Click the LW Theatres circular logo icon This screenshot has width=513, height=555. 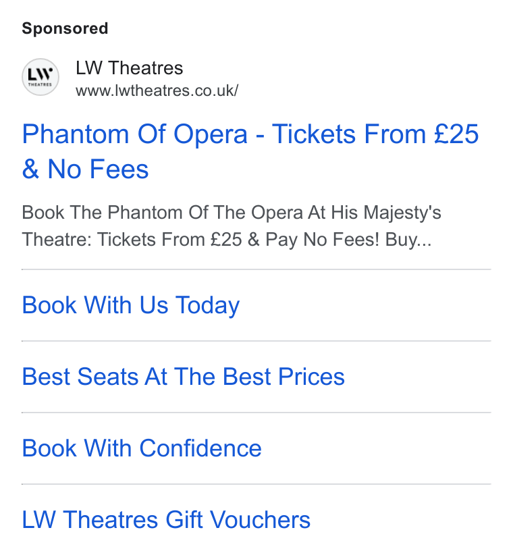(x=40, y=77)
